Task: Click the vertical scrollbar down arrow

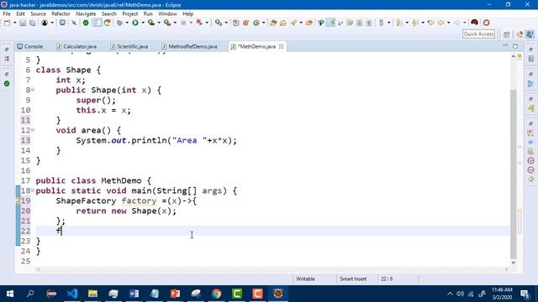Action: click(x=514, y=263)
